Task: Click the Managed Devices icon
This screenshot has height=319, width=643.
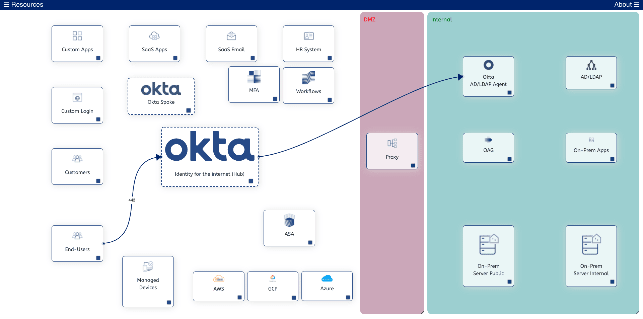Action: coord(148,266)
